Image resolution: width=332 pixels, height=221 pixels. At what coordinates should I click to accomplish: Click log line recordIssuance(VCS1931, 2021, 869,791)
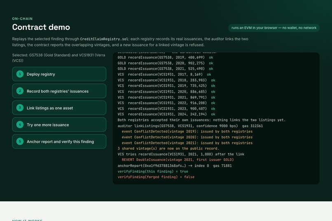(166, 97)
